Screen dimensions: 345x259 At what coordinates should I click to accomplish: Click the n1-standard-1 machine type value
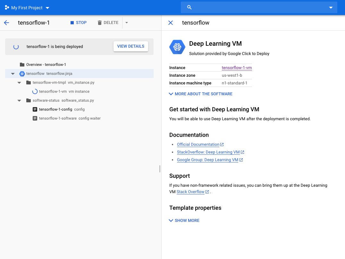(x=235, y=83)
